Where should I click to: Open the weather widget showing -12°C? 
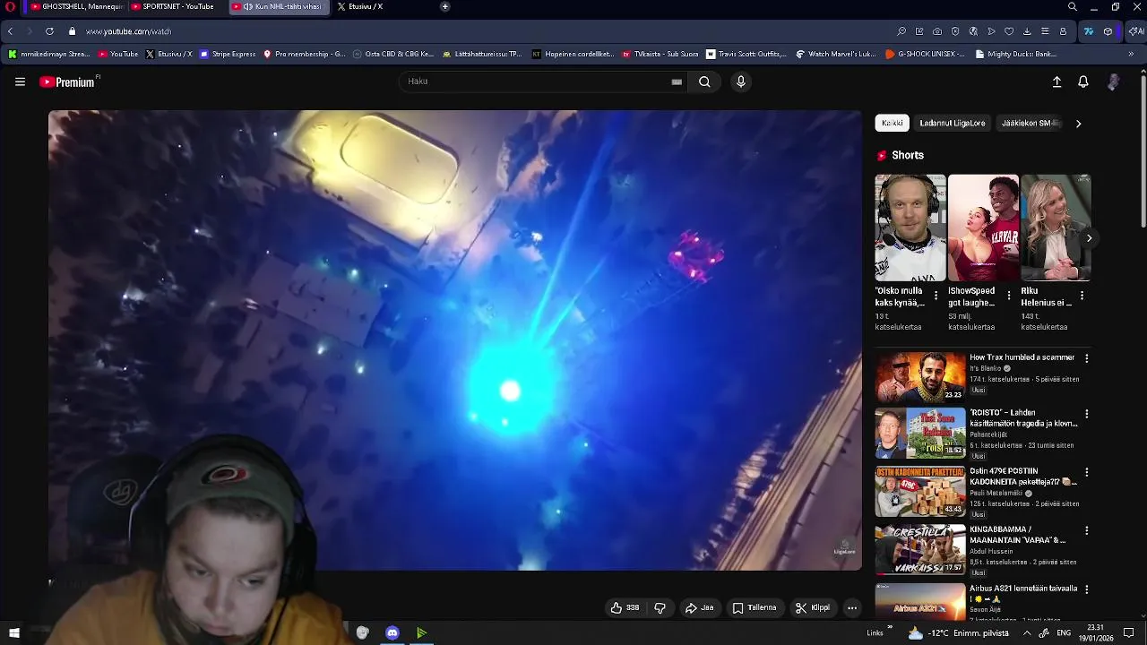tap(958, 633)
